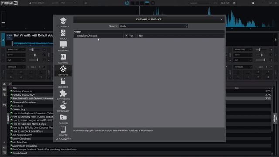Open left deck Cut effect dropdown
The height and width of the screenshot is (157, 279).
pyautogui.click(x=16, y=60)
